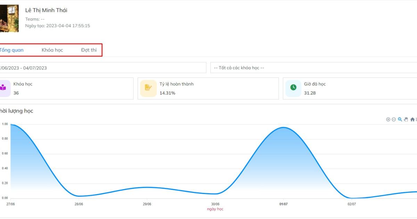Image resolution: width=417 pixels, height=219 pixels.
Task: Expand the Tất cả các khóa học dropdown
Action: click(x=313, y=68)
